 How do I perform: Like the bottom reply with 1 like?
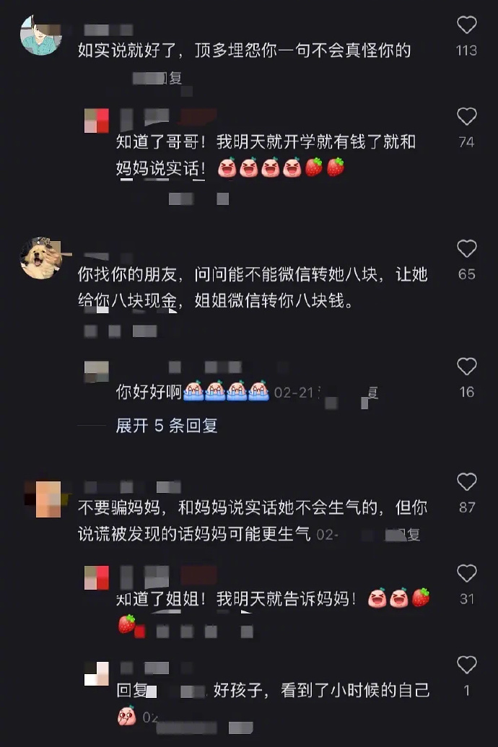466,665
